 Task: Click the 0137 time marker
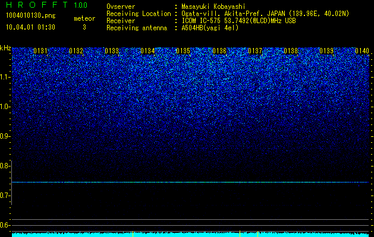[255, 51]
